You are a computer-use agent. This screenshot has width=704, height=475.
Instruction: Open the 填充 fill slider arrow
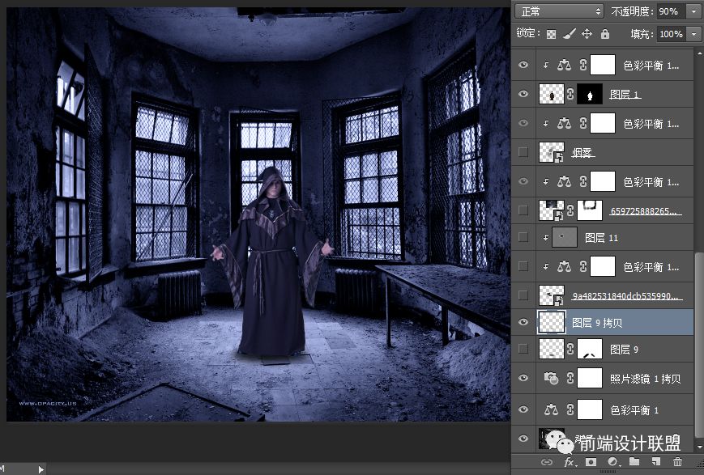click(x=693, y=34)
